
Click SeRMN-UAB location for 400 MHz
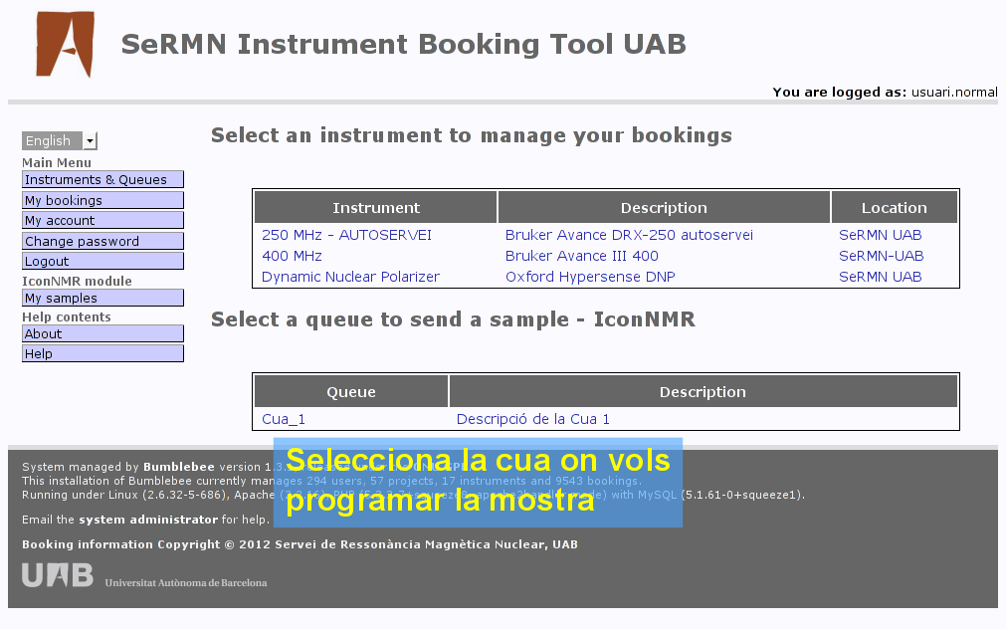tap(881, 256)
